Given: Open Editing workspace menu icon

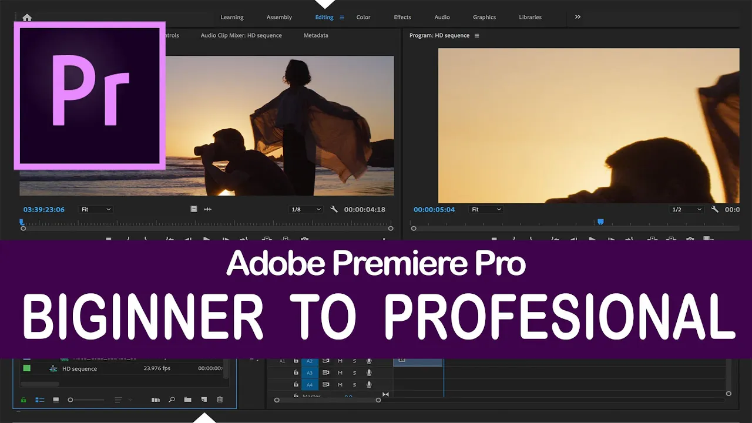Looking at the screenshot, I should pos(342,18).
